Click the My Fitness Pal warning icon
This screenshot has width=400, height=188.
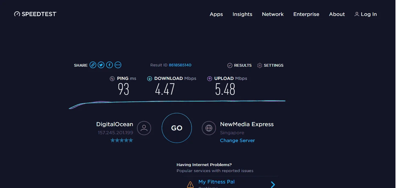click(190, 184)
